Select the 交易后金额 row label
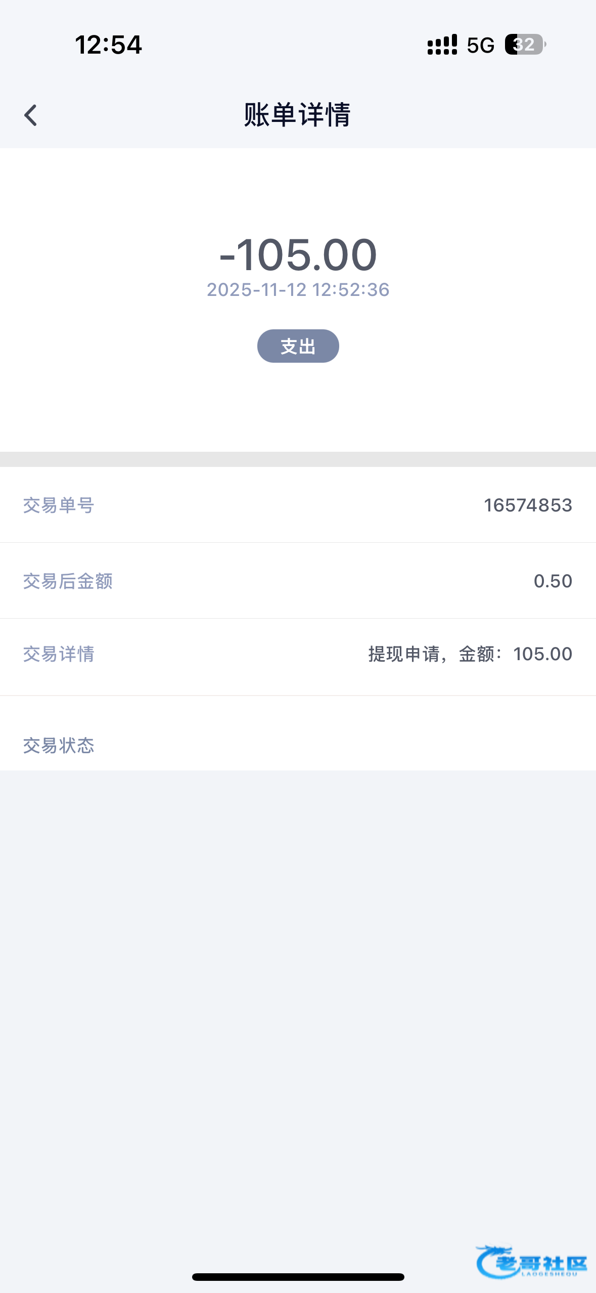Image resolution: width=596 pixels, height=1293 pixels. [x=68, y=581]
